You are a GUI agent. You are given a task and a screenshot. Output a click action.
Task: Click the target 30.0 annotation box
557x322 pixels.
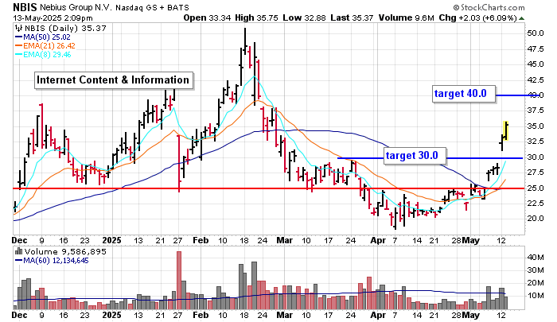click(415, 156)
